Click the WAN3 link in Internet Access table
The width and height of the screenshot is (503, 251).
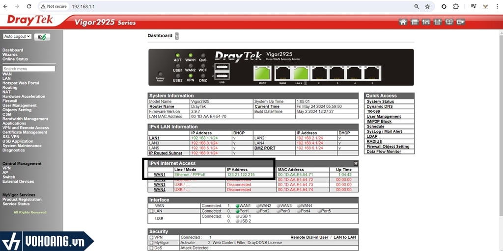[x=160, y=185]
